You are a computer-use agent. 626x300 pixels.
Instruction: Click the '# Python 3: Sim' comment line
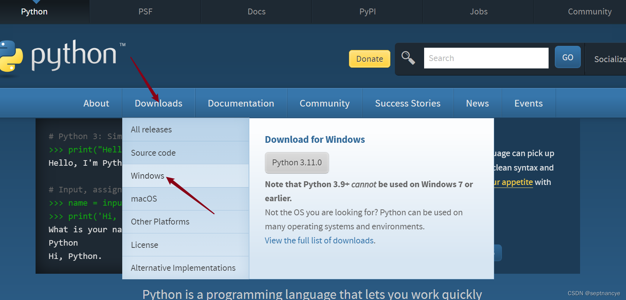coord(85,136)
